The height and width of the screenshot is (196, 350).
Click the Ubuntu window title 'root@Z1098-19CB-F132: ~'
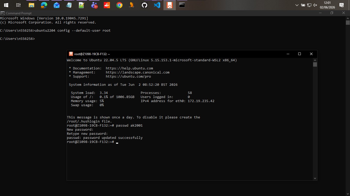click(x=92, y=54)
